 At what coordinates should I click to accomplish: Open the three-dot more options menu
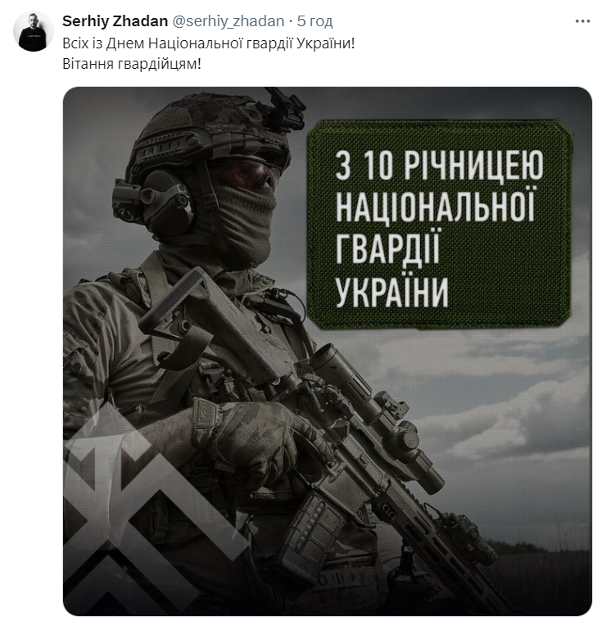click(582, 21)
